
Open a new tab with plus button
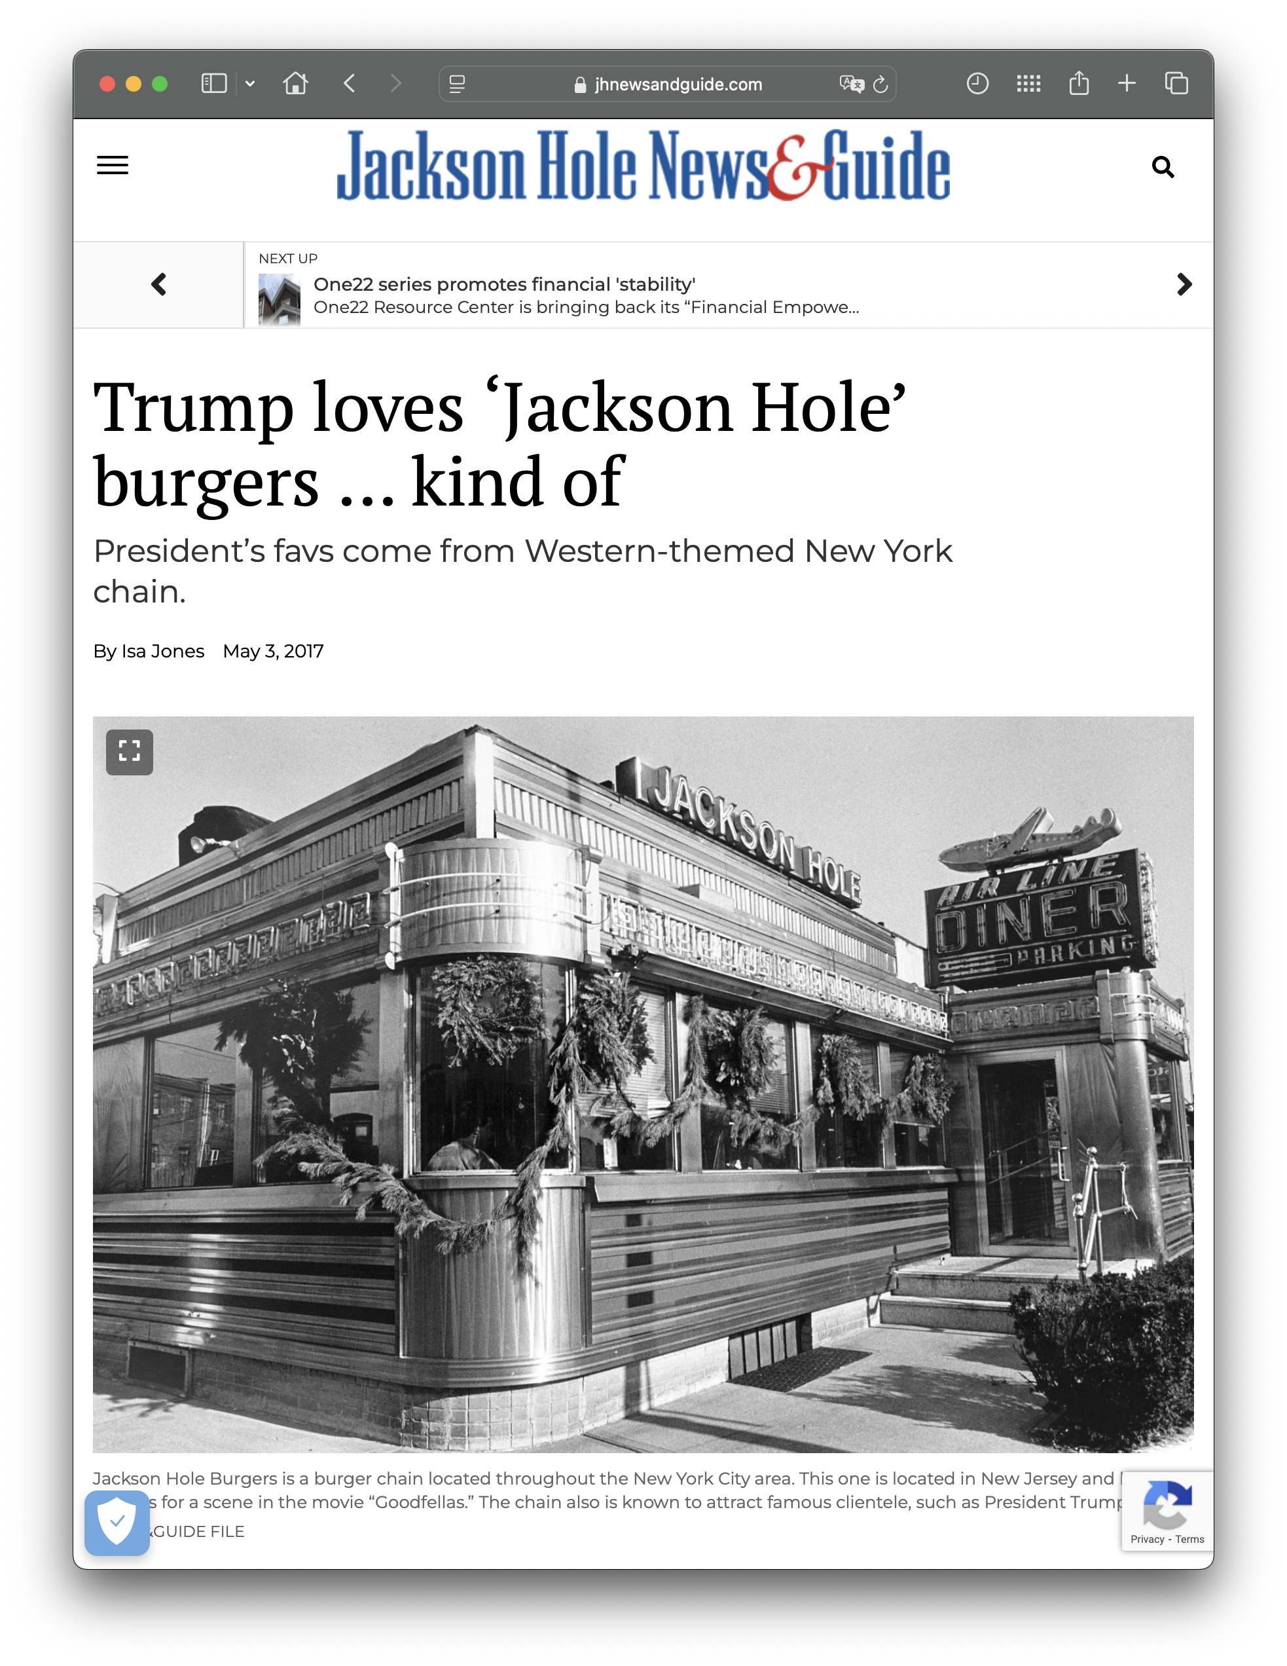coord(1126,83)
